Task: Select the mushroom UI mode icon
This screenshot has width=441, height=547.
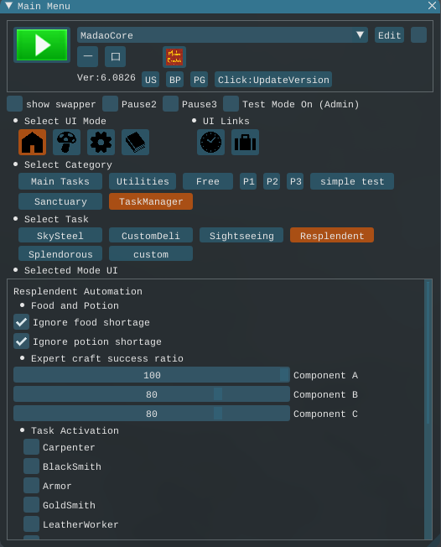Action: point(66,142)
